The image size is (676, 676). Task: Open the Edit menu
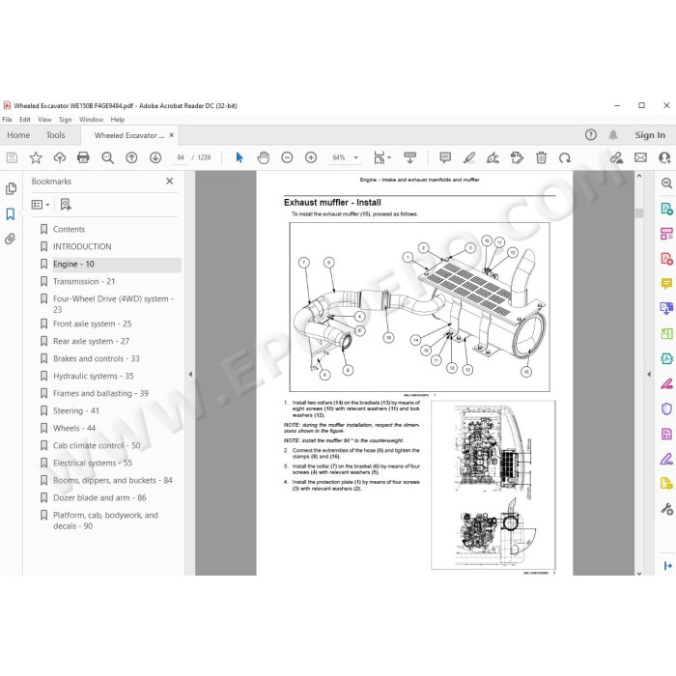(25, 120)
